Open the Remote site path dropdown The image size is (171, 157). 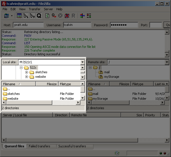[x=167, y=62]
